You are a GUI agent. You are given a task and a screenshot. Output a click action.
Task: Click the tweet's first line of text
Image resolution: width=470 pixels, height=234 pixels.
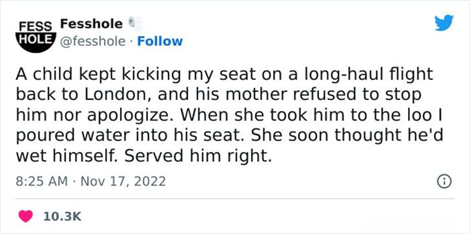(225, 75)
